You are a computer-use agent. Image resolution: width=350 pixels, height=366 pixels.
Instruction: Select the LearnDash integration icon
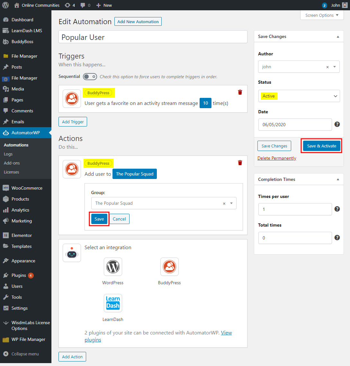pyautogui.click(x=113, y=303)
